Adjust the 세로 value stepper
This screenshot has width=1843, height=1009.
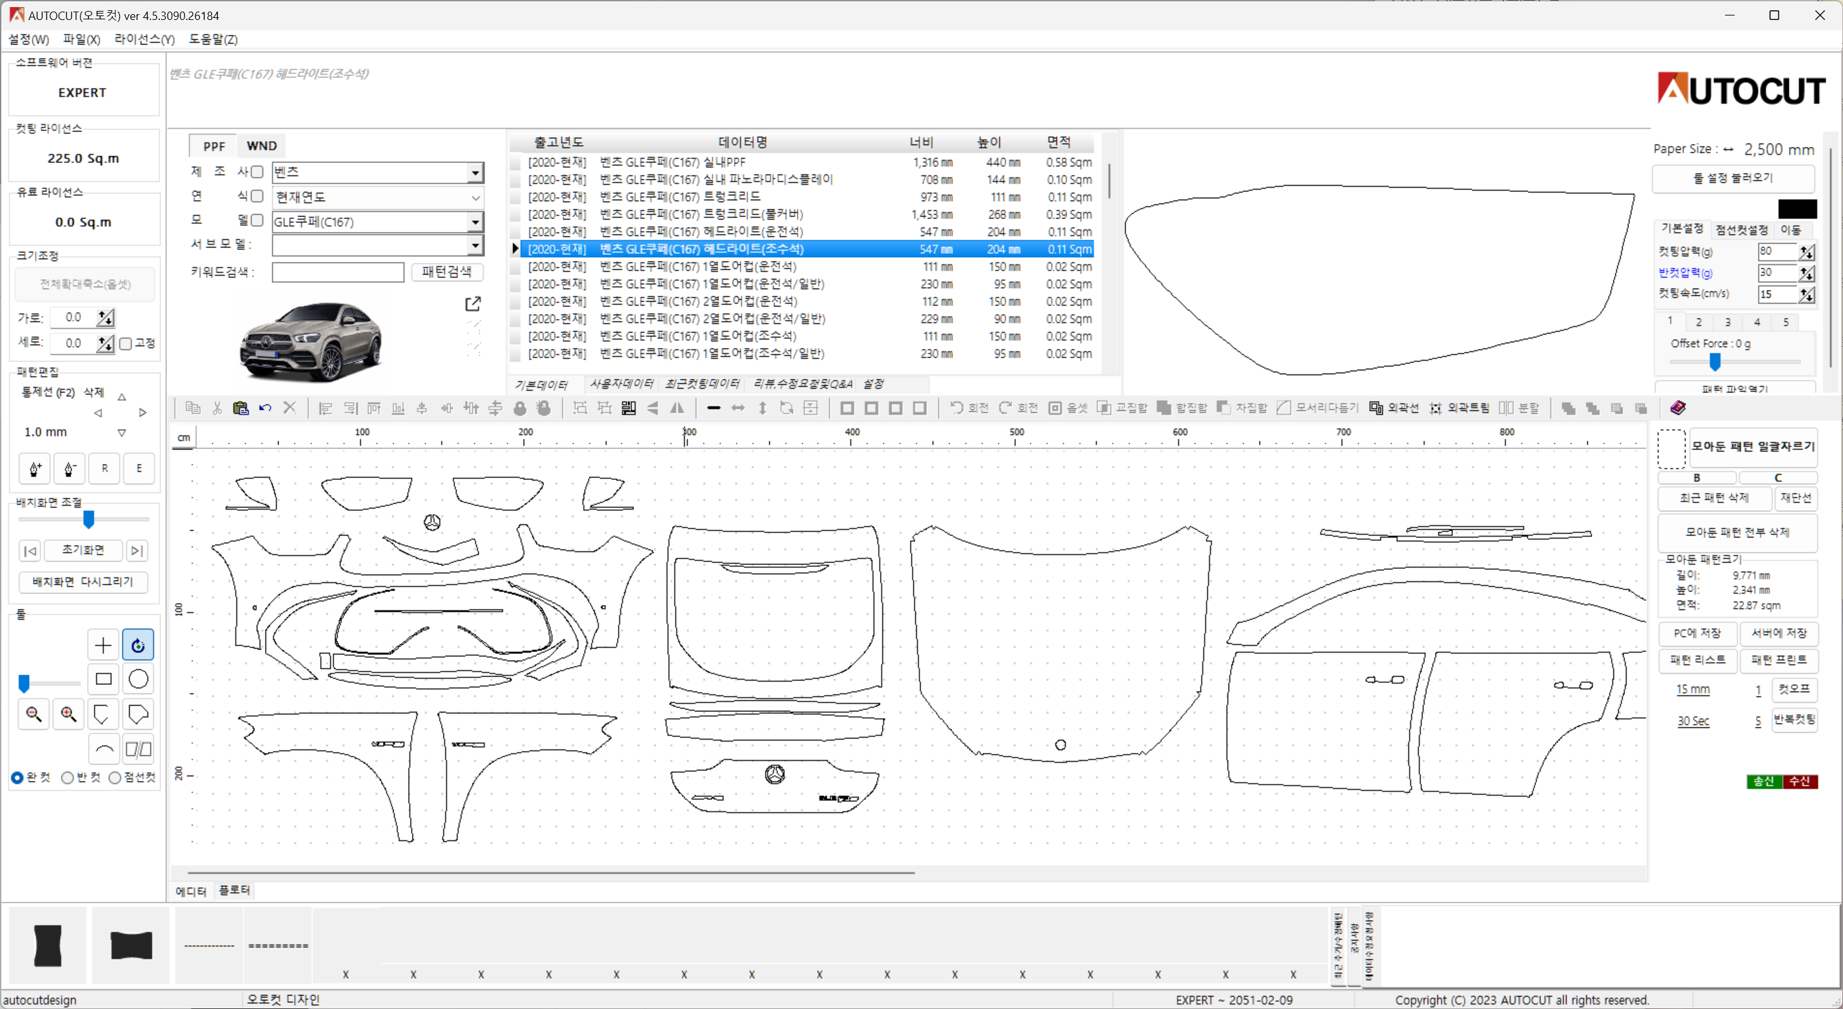pos(106,343)
